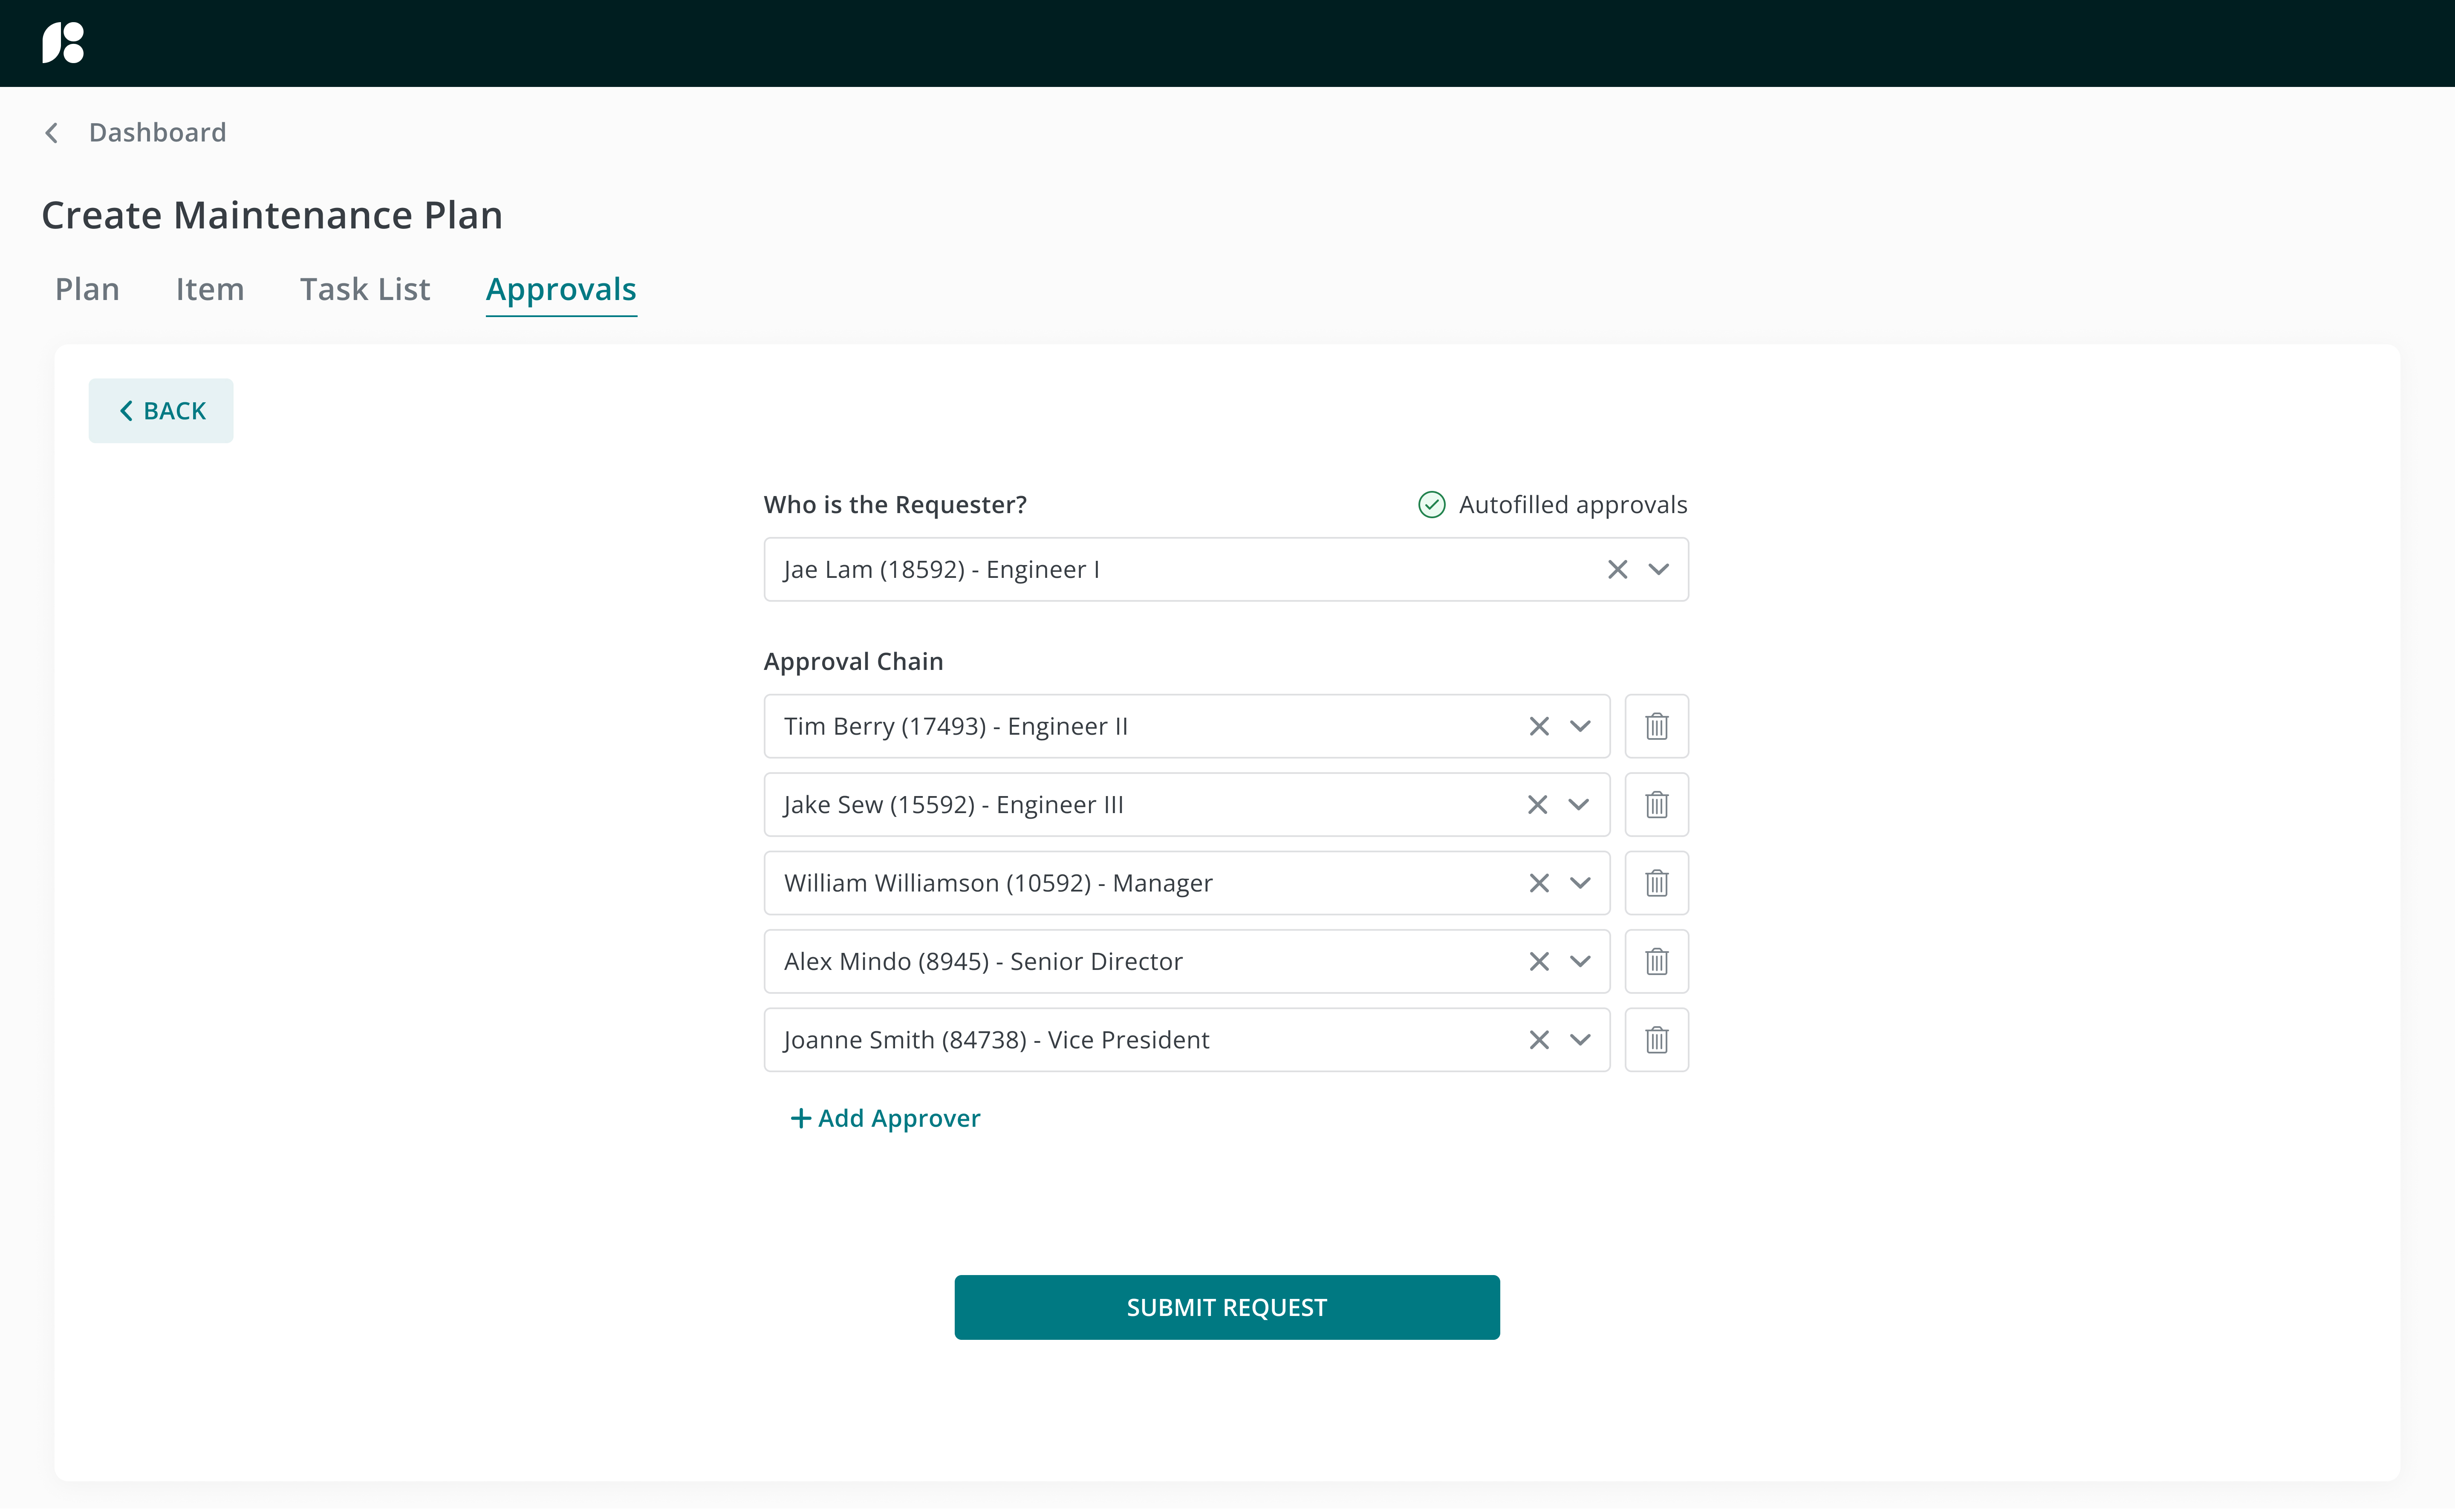2455x1512 pixels.
Task: Open Joanne Smith dropdown chevron
Action: coord(1579,1040)
